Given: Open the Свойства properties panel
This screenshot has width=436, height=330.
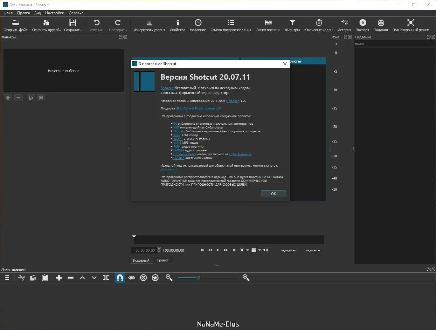Looking at the screenshot, I should 177,25.
